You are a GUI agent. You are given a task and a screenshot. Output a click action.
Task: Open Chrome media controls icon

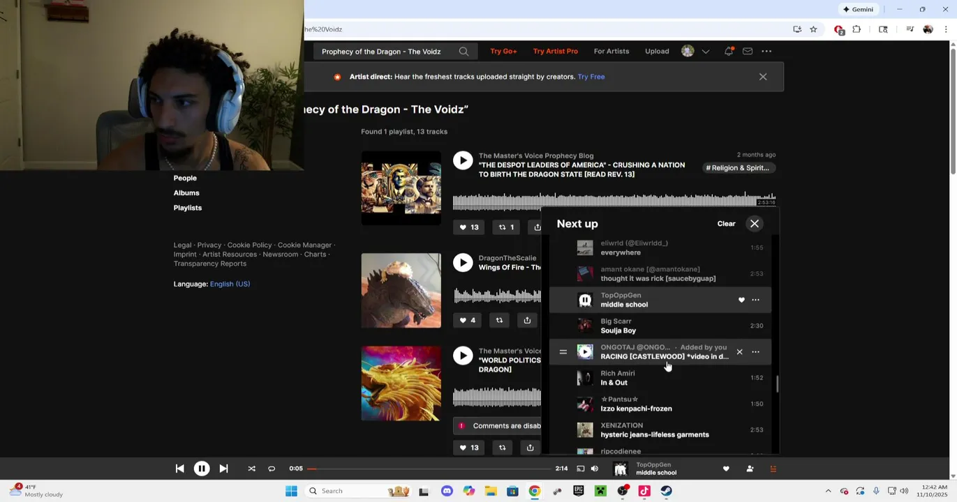pos(910,29)
